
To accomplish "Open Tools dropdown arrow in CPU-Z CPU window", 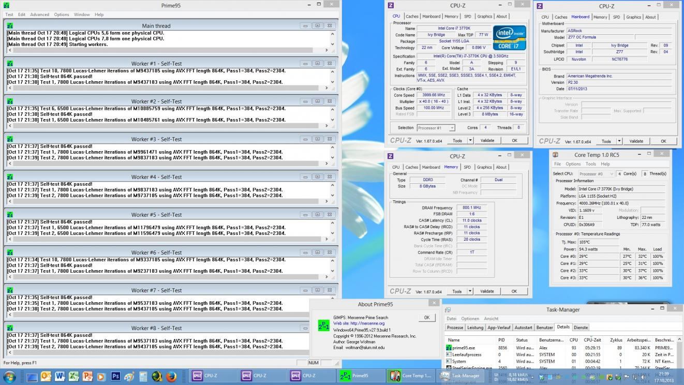I will click(x=470, y=140).
